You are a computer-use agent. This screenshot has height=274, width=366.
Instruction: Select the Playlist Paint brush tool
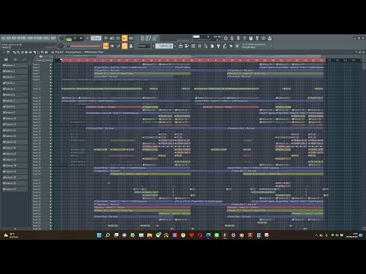(x=18, y=52)
